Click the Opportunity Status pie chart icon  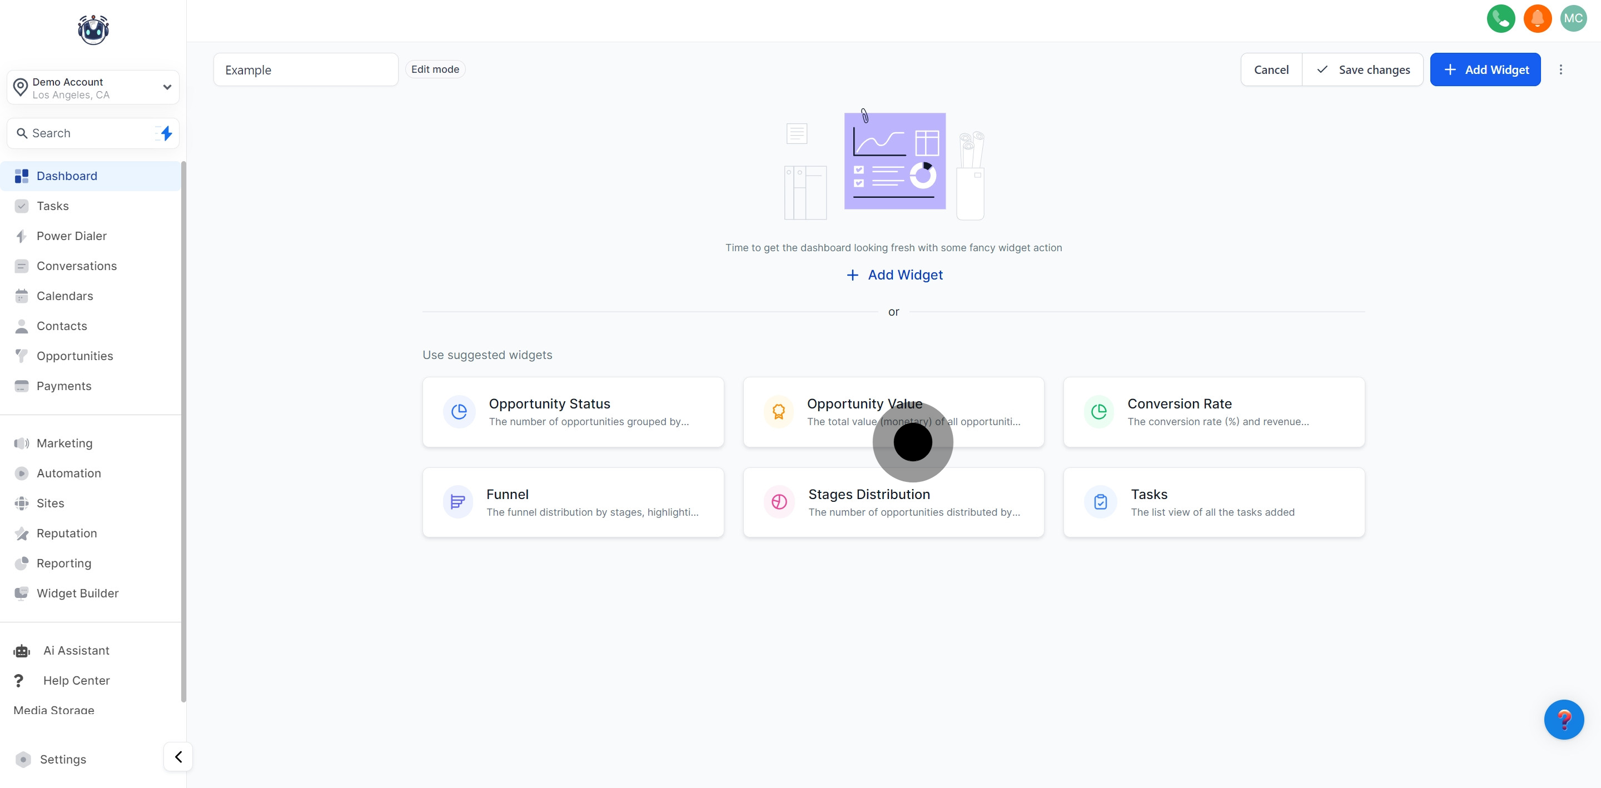pos(459,411)
